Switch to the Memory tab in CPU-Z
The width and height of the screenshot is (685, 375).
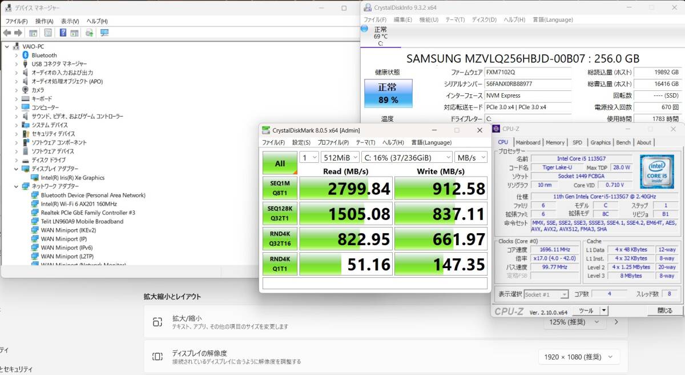(x=555, y=142)
